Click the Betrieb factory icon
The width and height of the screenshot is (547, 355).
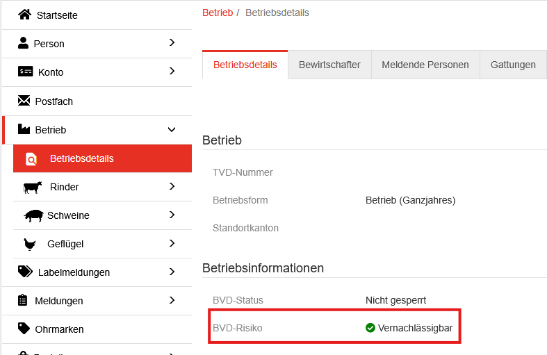pyautogui.click(x=24, y=129)
